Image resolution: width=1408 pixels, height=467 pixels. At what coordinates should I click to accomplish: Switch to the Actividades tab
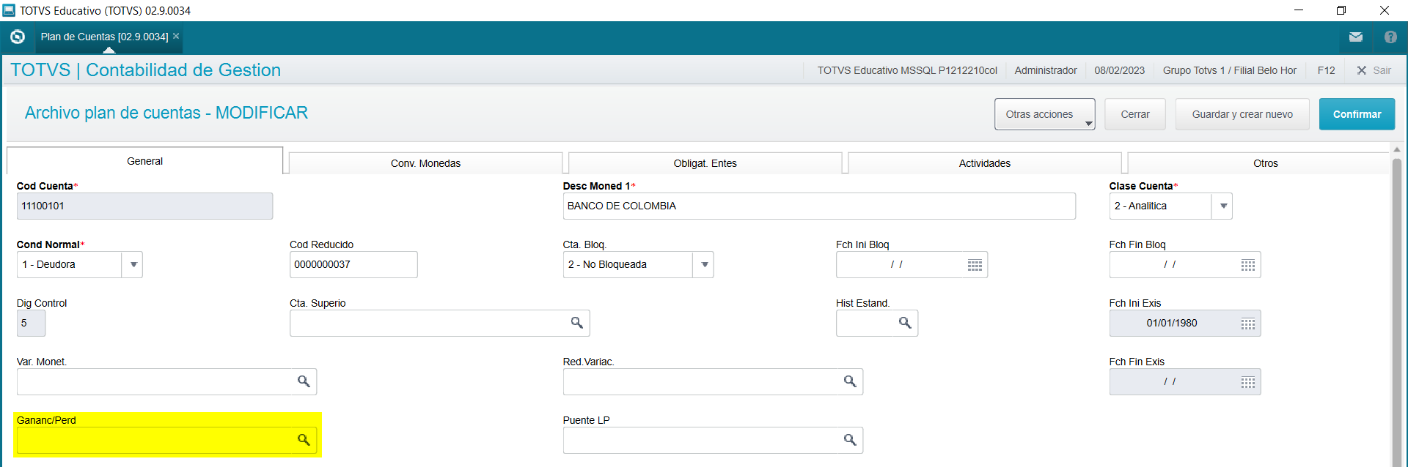pyautogui.click(x=984, y=163)
